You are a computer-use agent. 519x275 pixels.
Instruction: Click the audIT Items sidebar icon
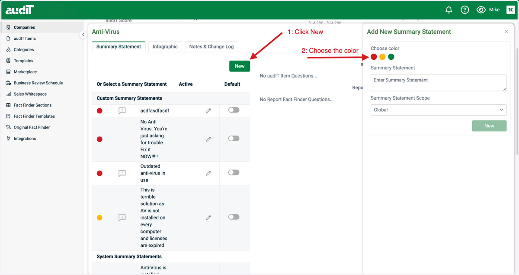click(x=8, y=39)
